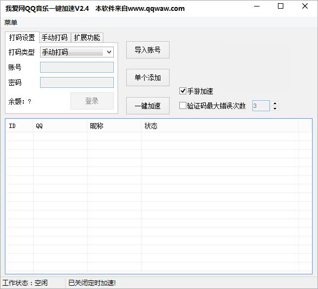Click the disabled 登录 button
The image size is (318, 289).
(92, 101)
